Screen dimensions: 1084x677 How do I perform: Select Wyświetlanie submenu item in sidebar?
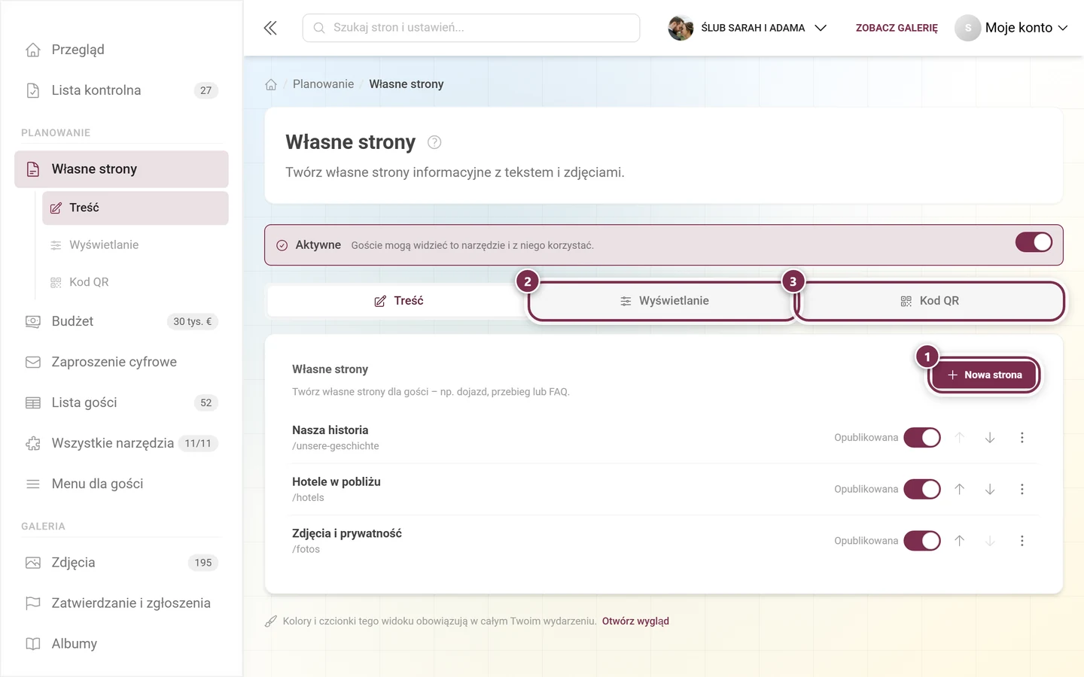[135, 245]
